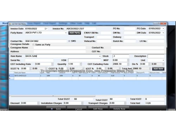The image size is (176, 132).
Task: Open the PO Date dropdown
Action: click(x=163, y=29)
